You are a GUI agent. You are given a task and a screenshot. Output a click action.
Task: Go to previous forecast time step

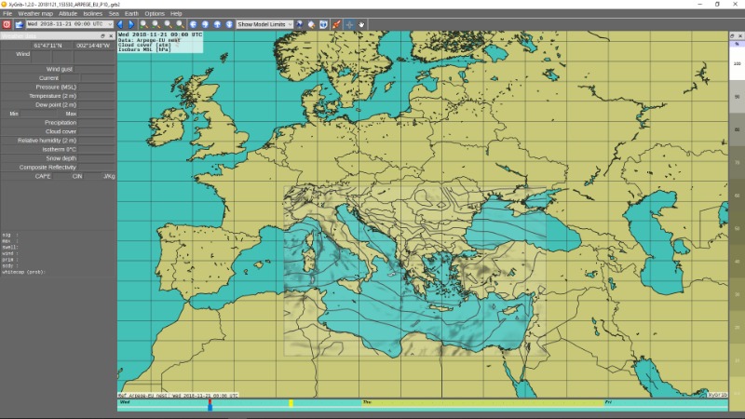pyautogui.click(x=120, y=24)
